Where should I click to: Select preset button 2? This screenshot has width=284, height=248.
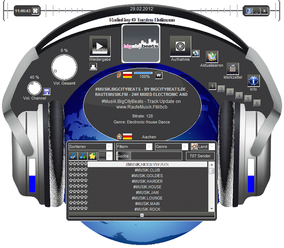click(x=221, y=89)
